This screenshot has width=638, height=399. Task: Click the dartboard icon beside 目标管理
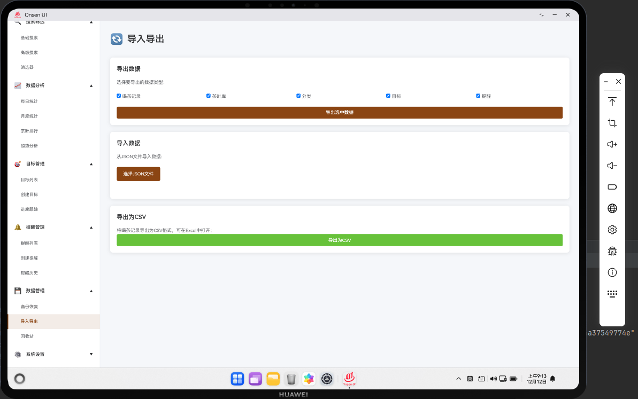[18, 164]
